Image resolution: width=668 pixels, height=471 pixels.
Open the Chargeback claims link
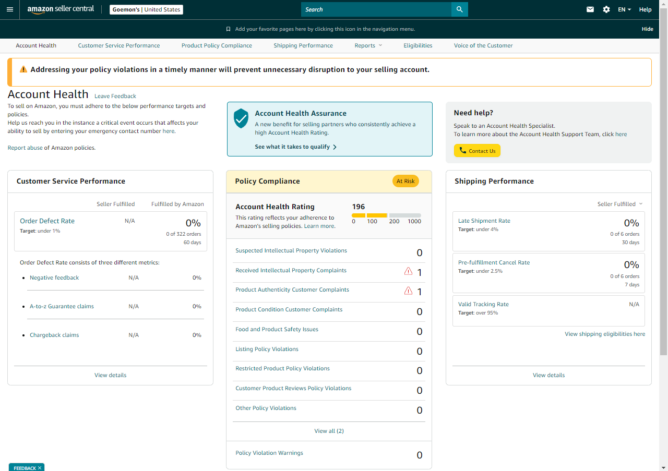(x=54, y=335)
